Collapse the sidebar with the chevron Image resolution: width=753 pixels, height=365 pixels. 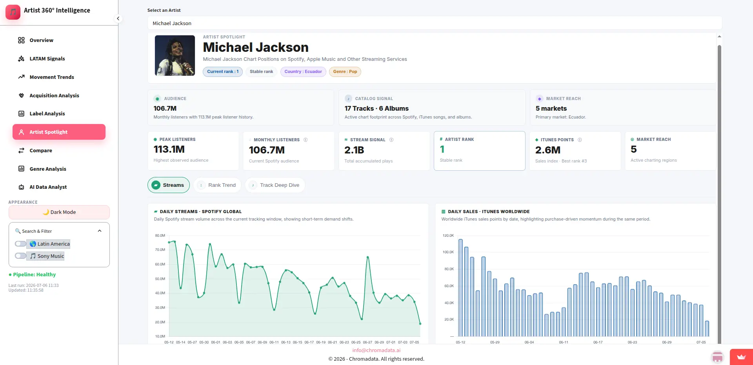coord(118,18)
